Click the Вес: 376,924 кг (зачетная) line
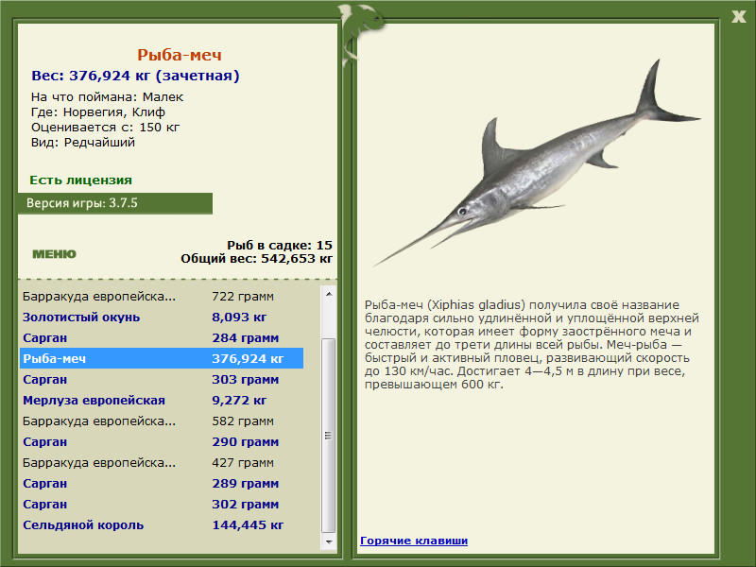This screenshot has height=567, width=756. (x=135, y=76)
